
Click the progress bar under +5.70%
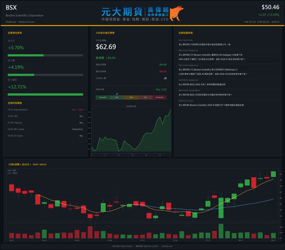[45, 55]
